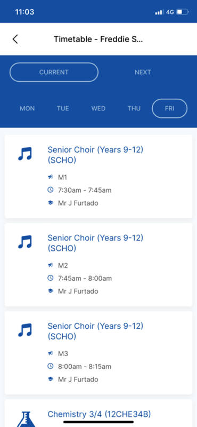Tap the Timetable - Freddie S... title
Viewport: 197px width, 427px height.
coord(98,39)
